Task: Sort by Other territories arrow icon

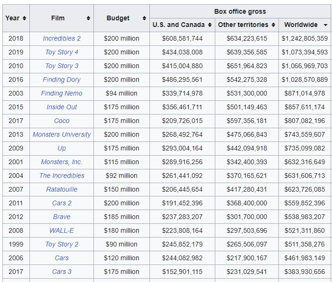Action: [273, 25]
